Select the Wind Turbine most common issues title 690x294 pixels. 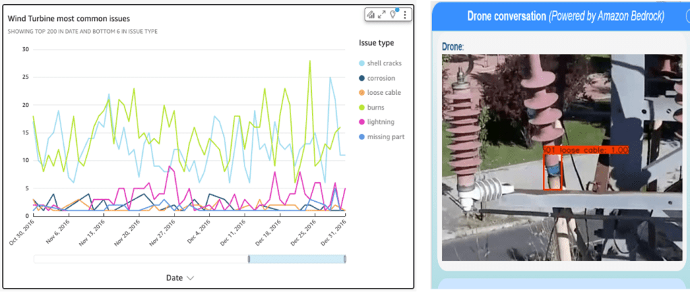[x=69, y=18]
